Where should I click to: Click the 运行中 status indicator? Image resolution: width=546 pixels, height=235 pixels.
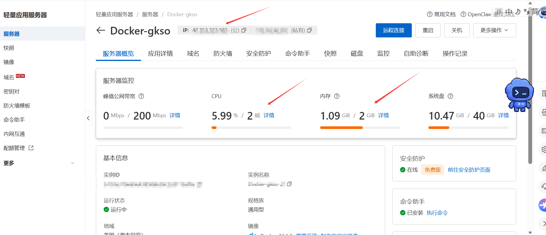click(x=115, y=210)
